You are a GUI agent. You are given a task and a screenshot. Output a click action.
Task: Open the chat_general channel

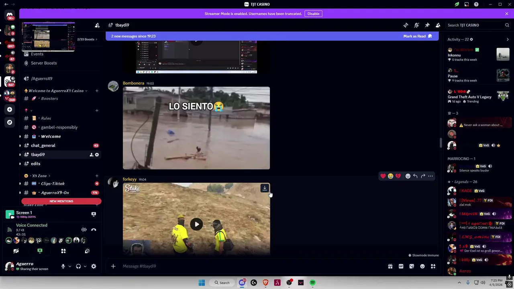(43, 146)
